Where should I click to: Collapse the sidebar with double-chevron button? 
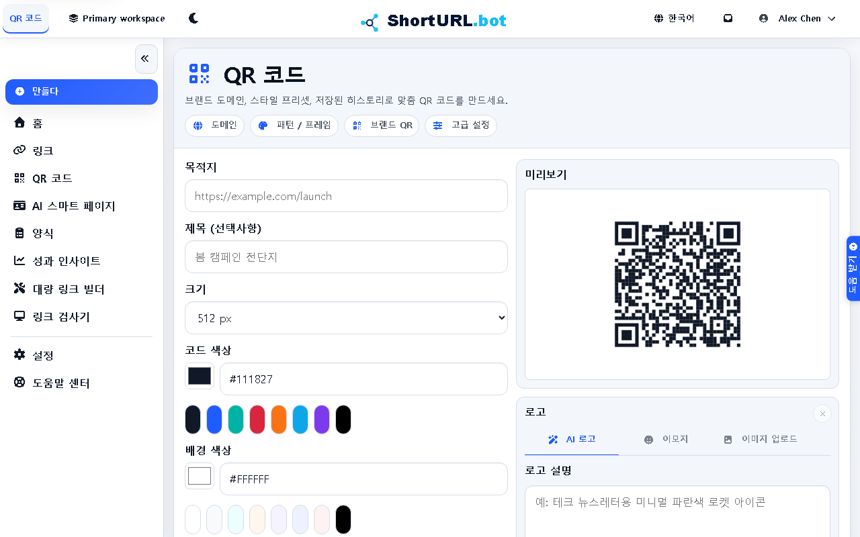coord(146,59)
